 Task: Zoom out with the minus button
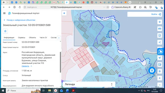point(160,85)
